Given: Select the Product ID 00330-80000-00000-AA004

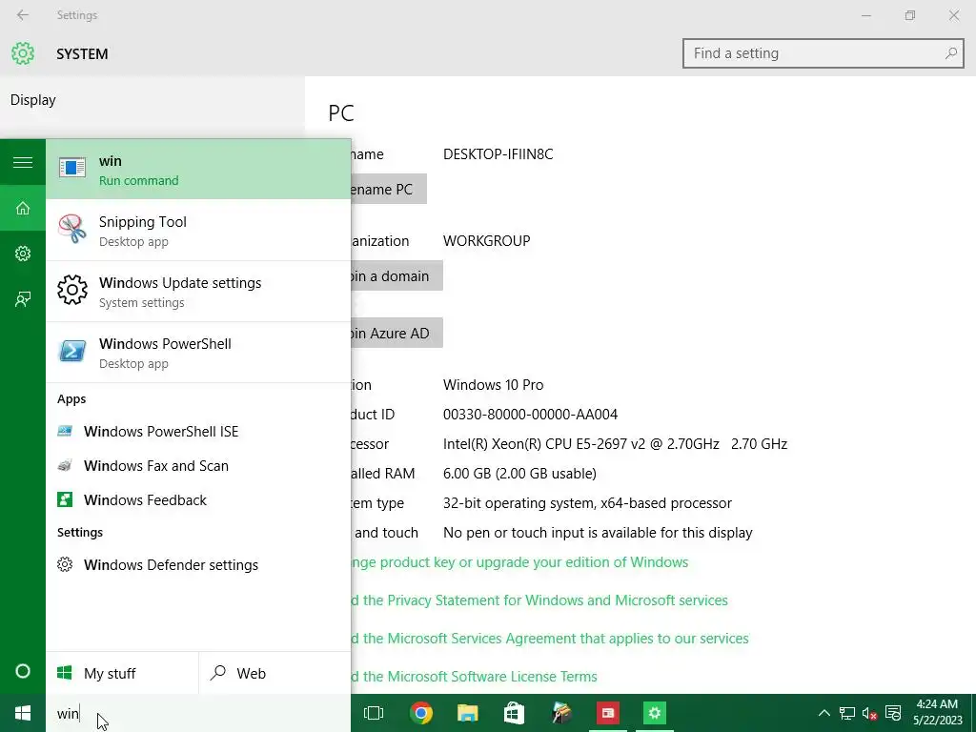Looking at the screenshot, I should pos(530,414).
